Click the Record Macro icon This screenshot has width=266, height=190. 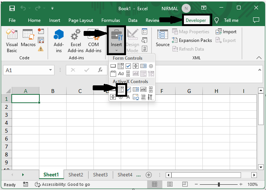[x=41, y=31]
